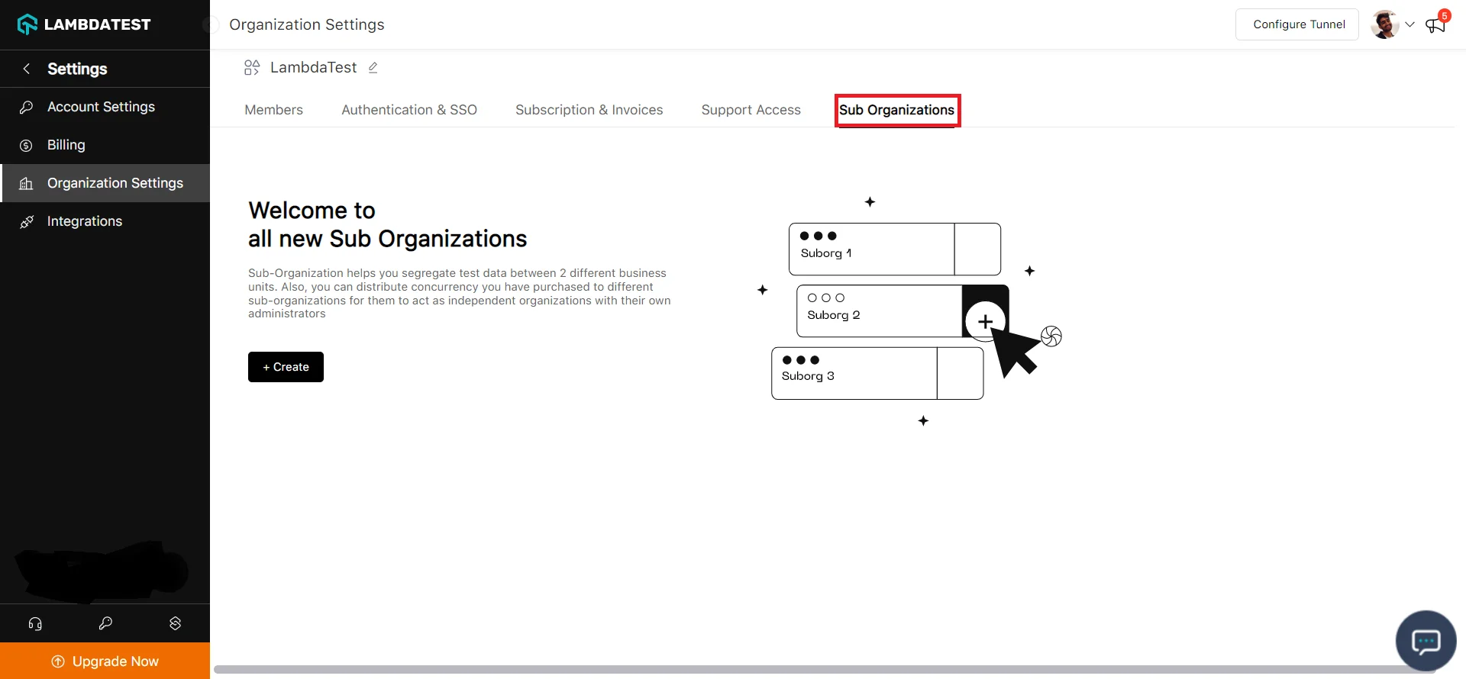
Task: Open the announcements megaphone icon
Action: point(1435,25)
